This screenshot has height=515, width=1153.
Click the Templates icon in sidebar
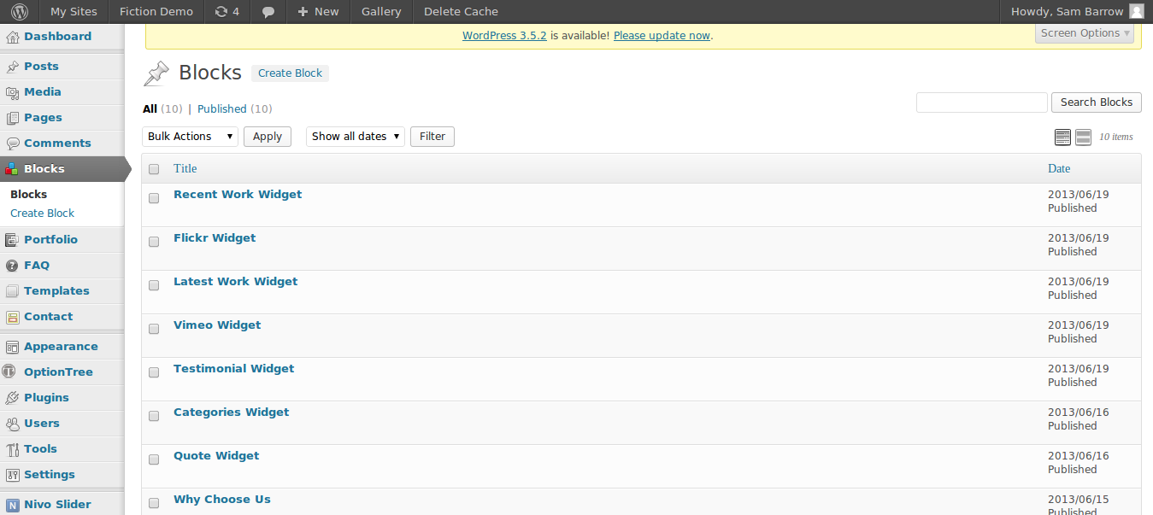(12, 291)
